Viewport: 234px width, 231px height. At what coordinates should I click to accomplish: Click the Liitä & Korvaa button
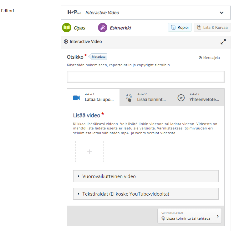212,27
